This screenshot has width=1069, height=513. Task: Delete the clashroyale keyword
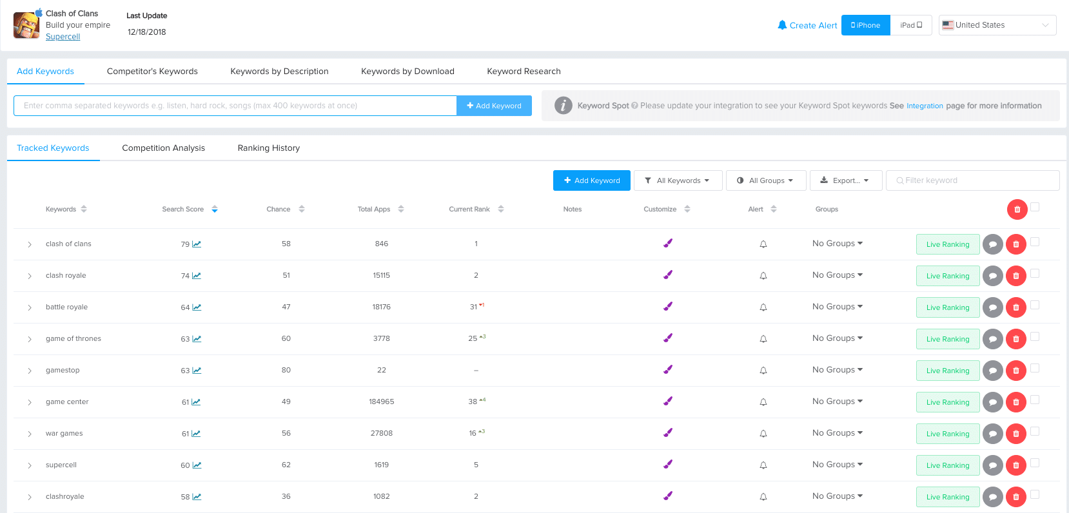point(1016,497)
